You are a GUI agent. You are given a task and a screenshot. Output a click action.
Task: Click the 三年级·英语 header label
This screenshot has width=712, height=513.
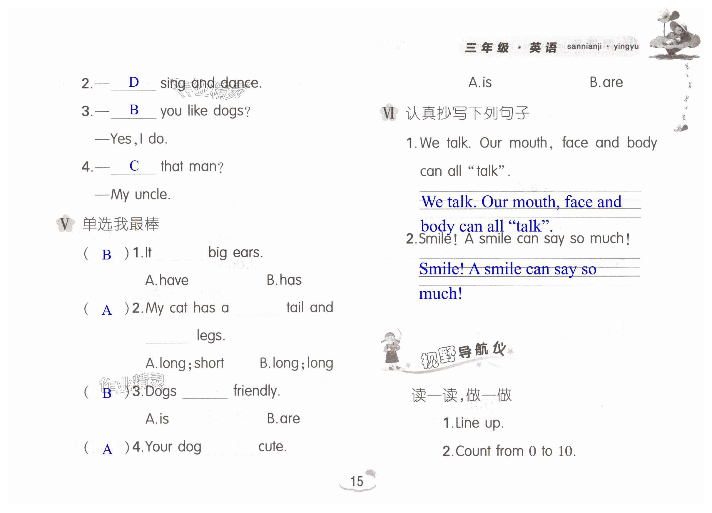[x=512, y=48]
